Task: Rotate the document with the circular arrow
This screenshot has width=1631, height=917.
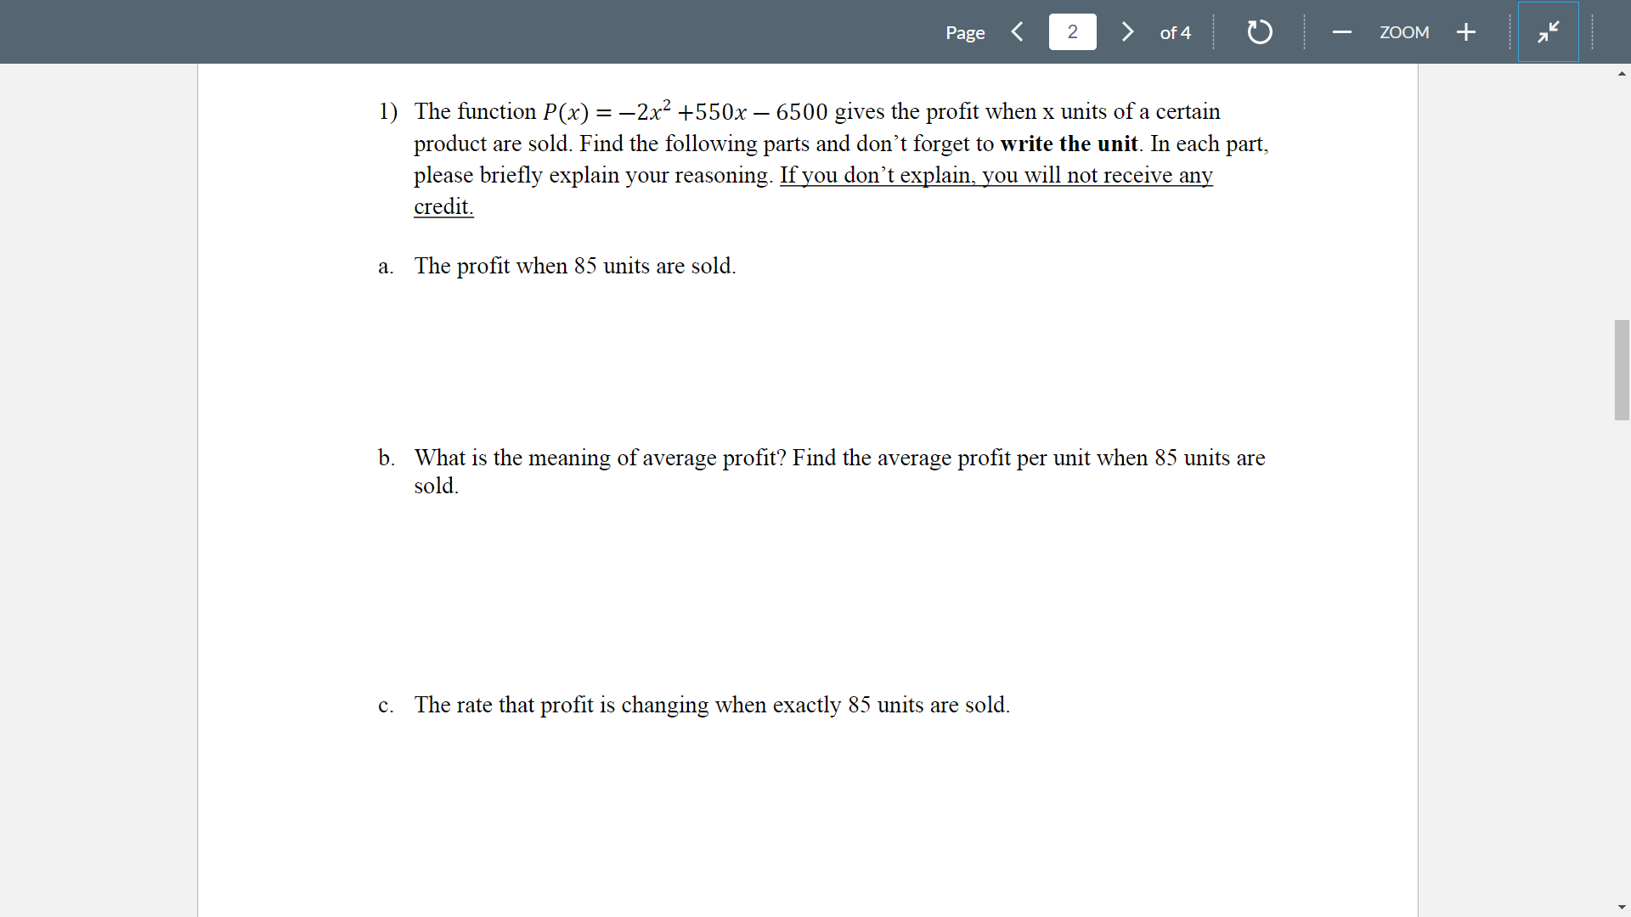Action: [x=1258, y=31]
